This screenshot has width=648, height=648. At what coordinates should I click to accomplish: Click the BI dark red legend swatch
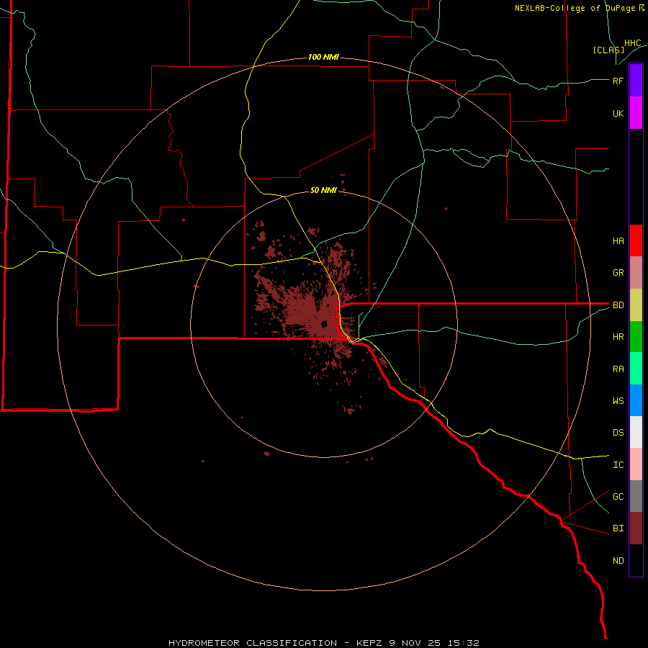point(636,528)
